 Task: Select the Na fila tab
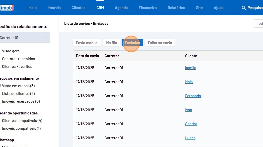point(111,43)
